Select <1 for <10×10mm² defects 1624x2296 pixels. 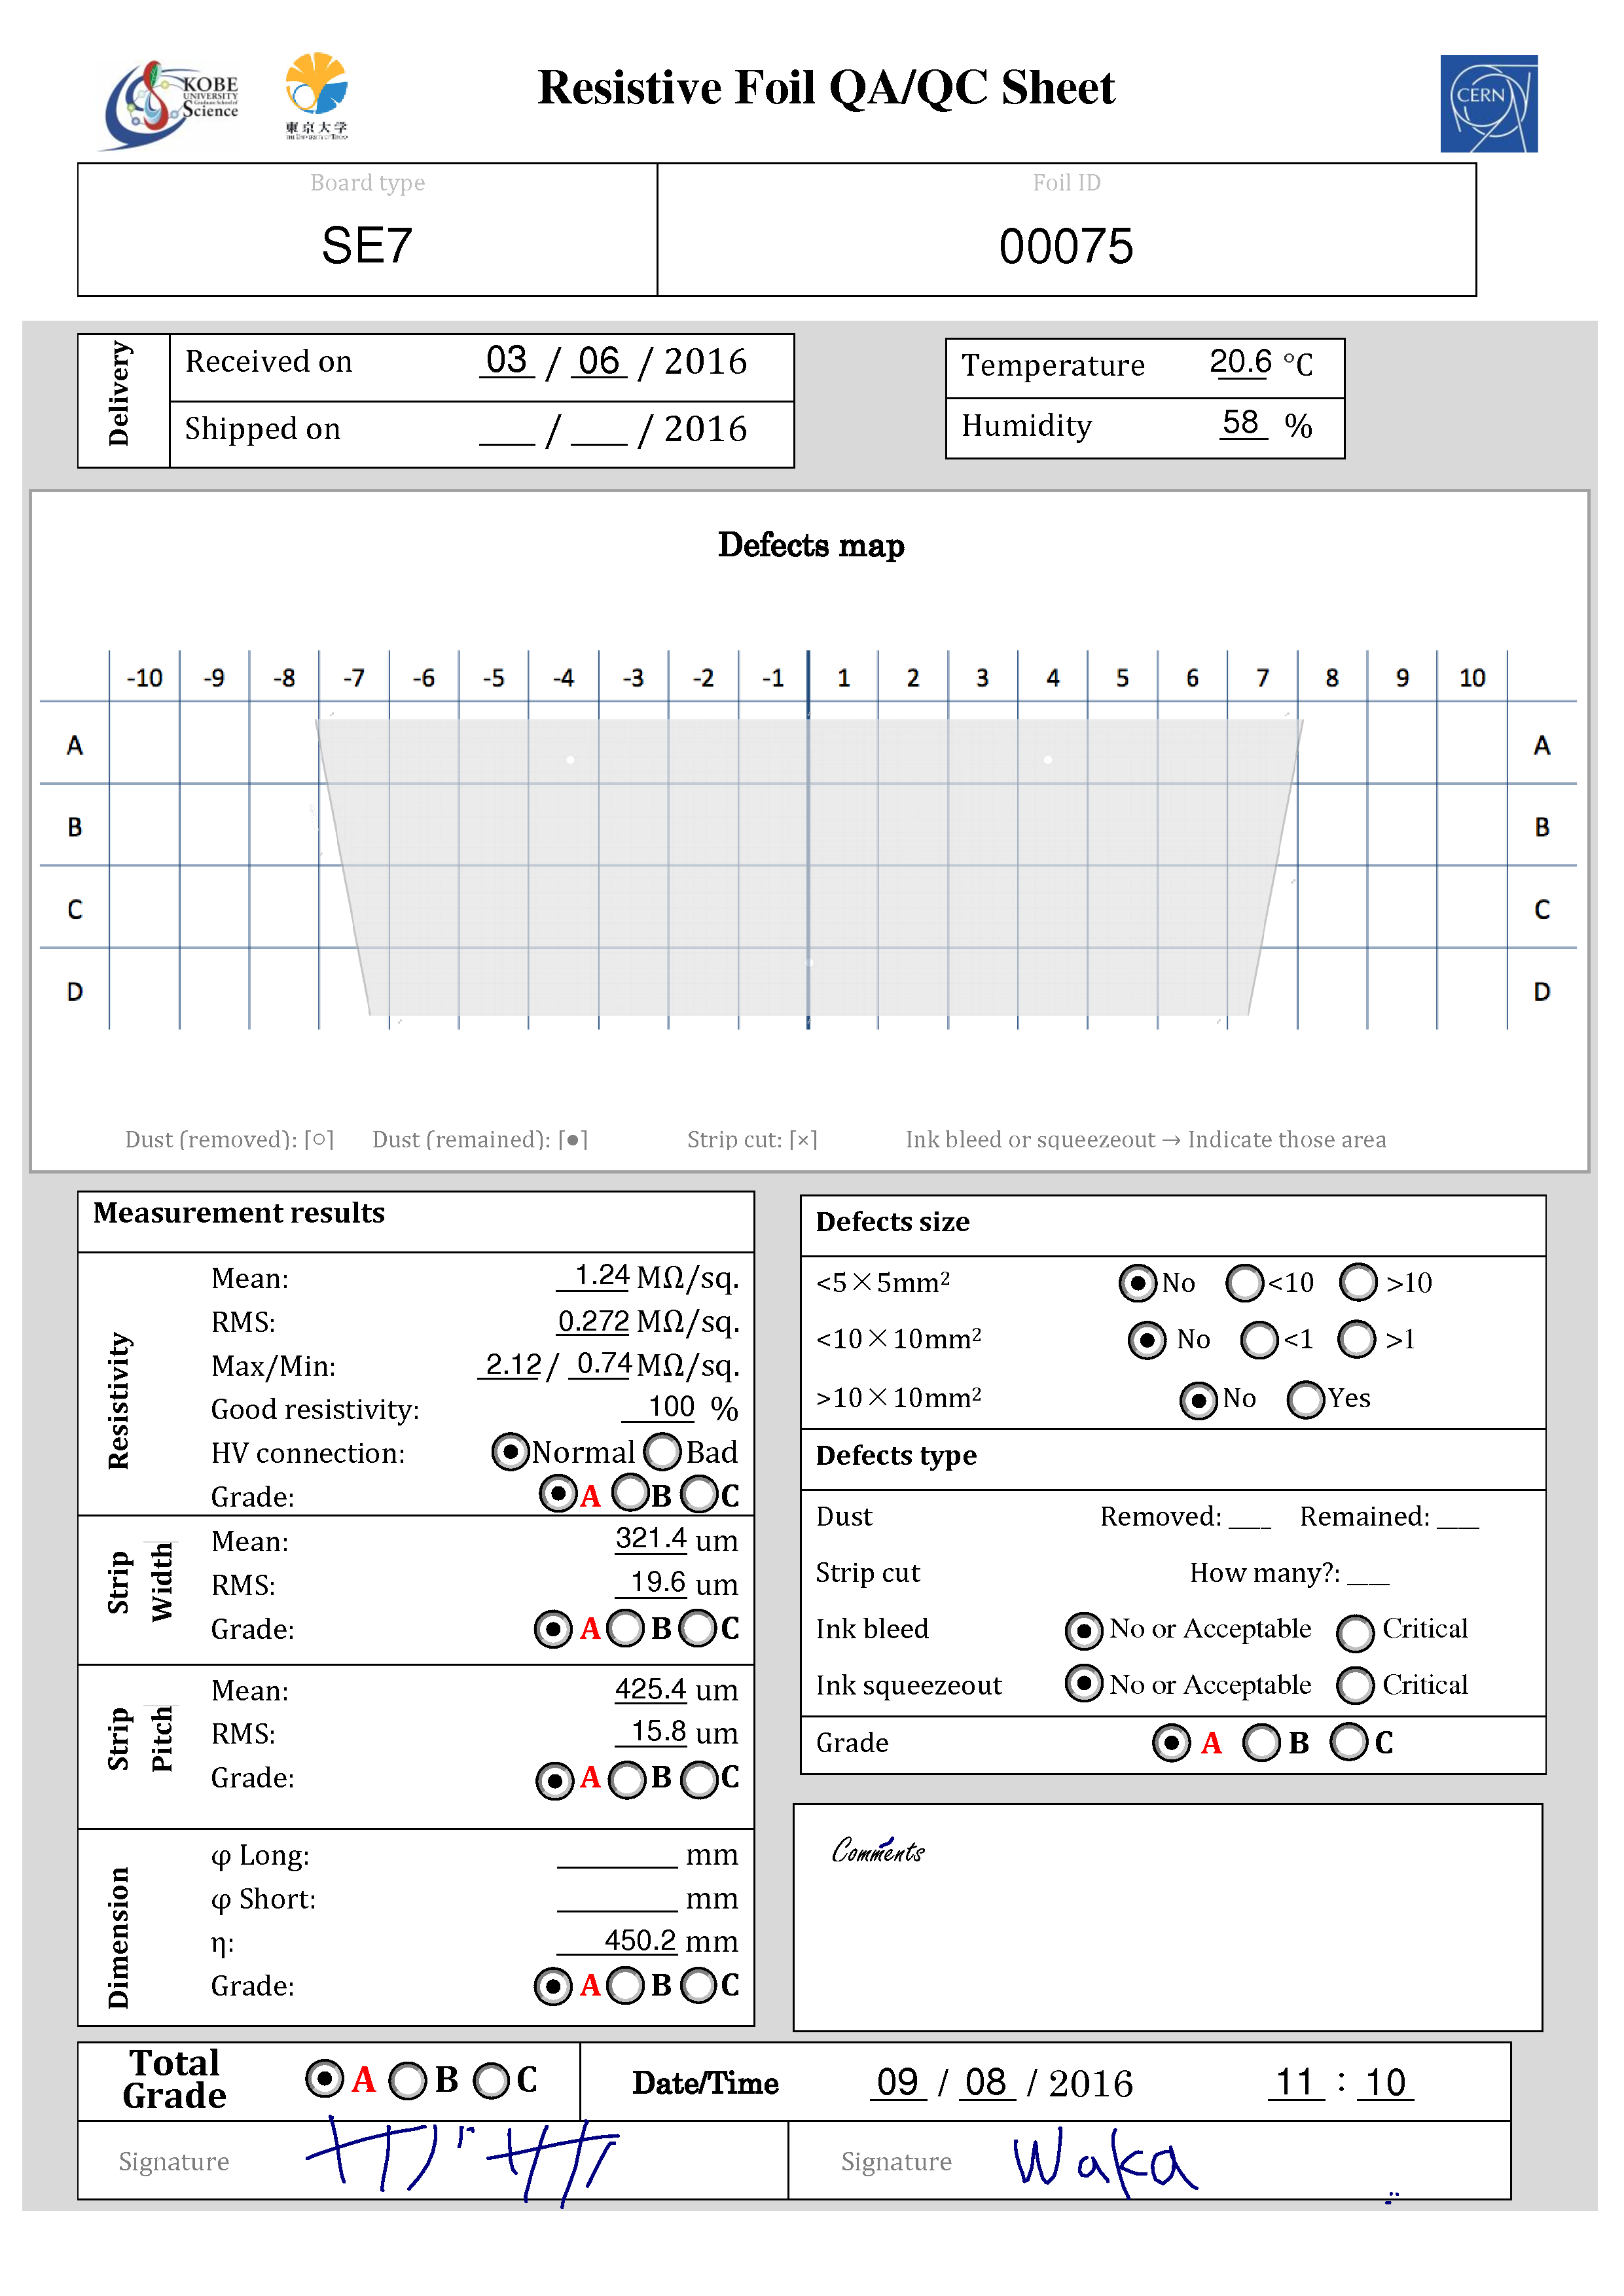tap(1260, 1339)
